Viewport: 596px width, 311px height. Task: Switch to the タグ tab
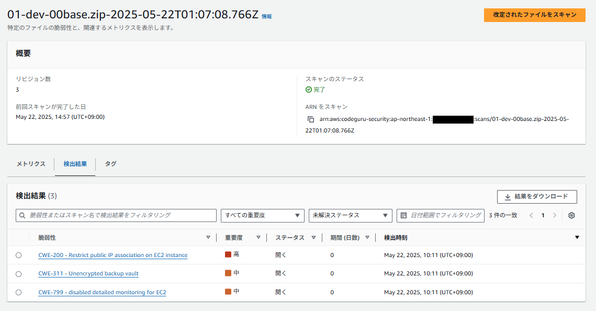tap(110, 164)
